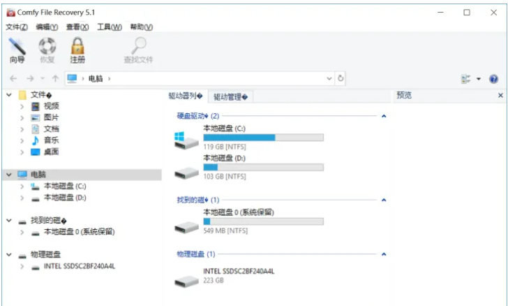Open INTEL SSDSC2BF240A4L physical disk in main panel
Screen dimensions: 508x306
(x=238, y=271)
